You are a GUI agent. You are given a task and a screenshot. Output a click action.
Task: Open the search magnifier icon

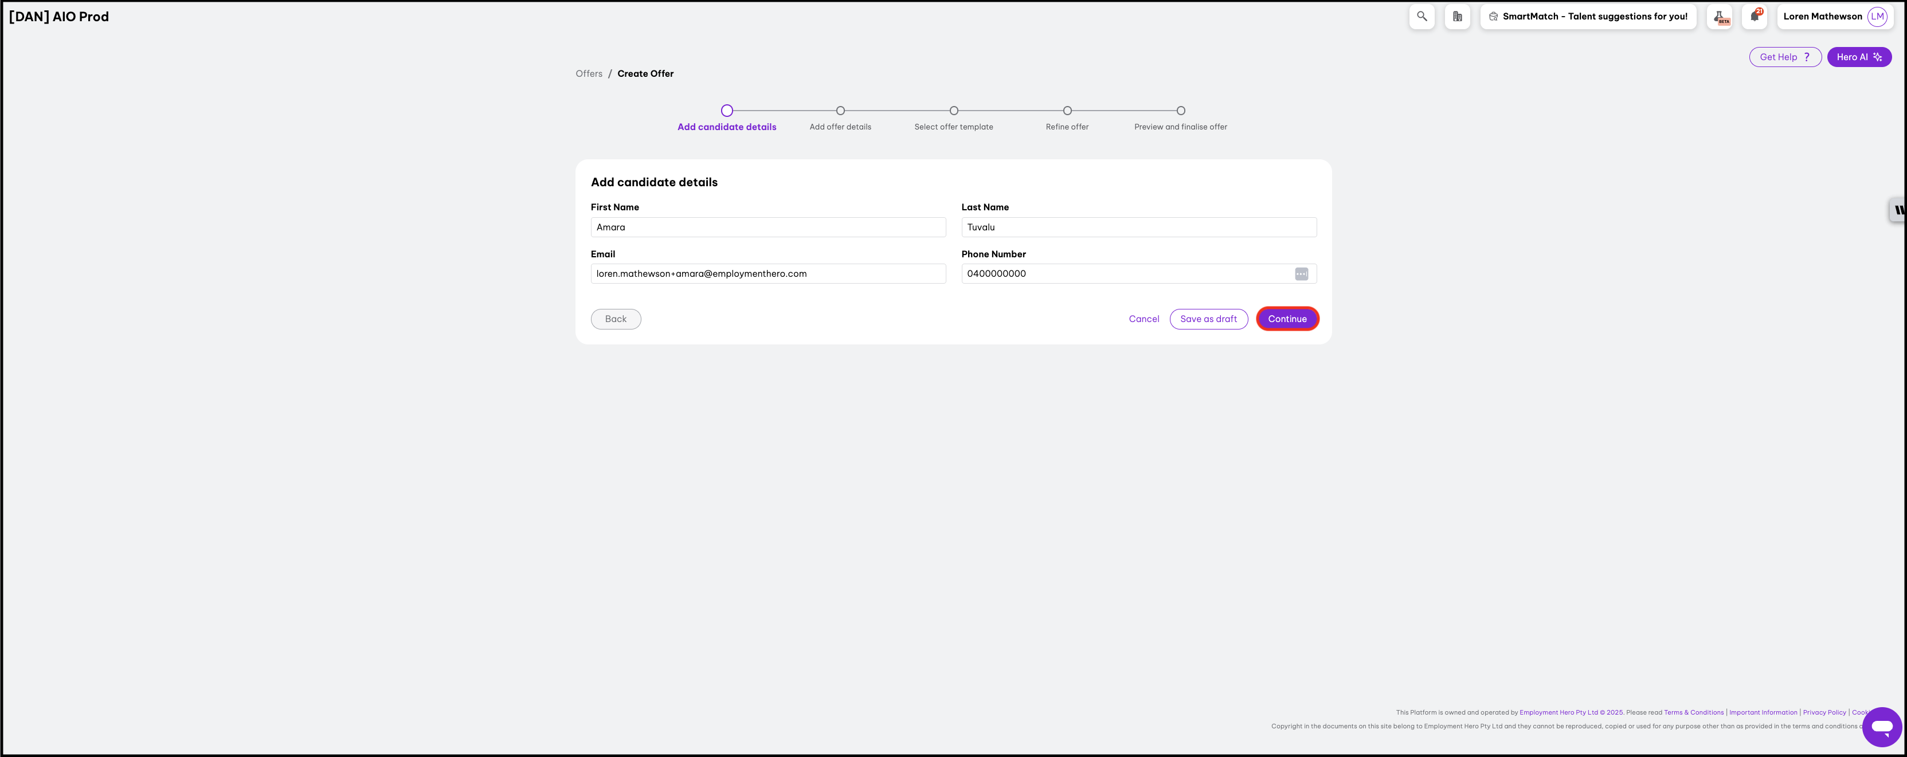tap(1422, 16)
